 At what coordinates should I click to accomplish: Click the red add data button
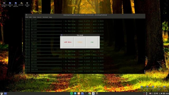tap(68, 42)
